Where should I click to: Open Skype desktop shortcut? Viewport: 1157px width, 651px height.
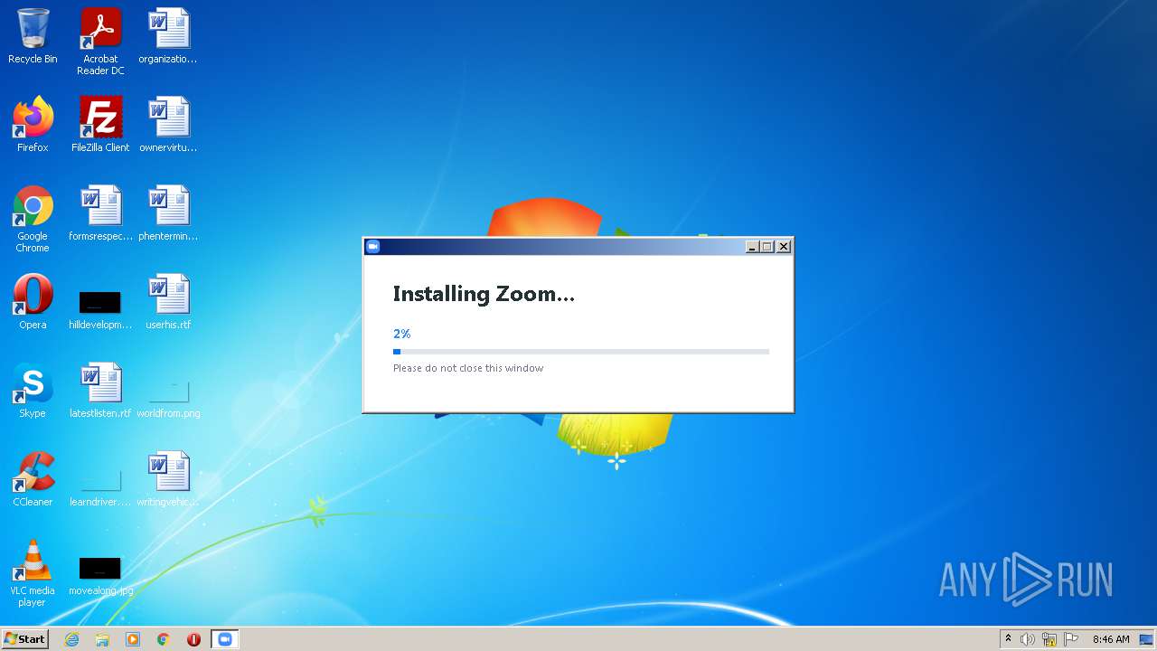tap(33, 391)
